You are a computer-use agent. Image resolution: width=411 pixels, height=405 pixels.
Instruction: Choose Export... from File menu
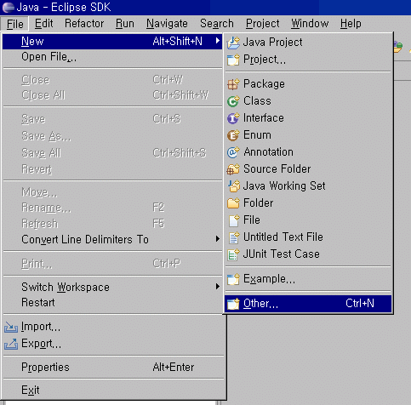pos(114,344)
